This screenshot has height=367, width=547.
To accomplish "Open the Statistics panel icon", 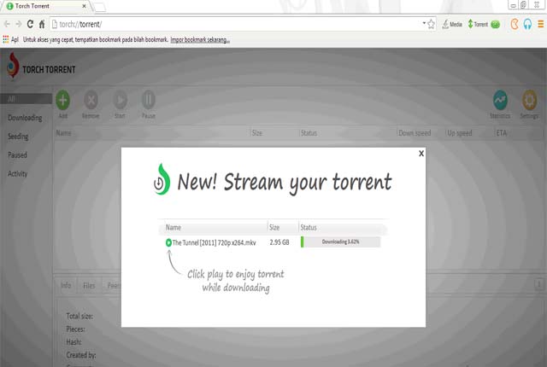I will pos(500,100).
